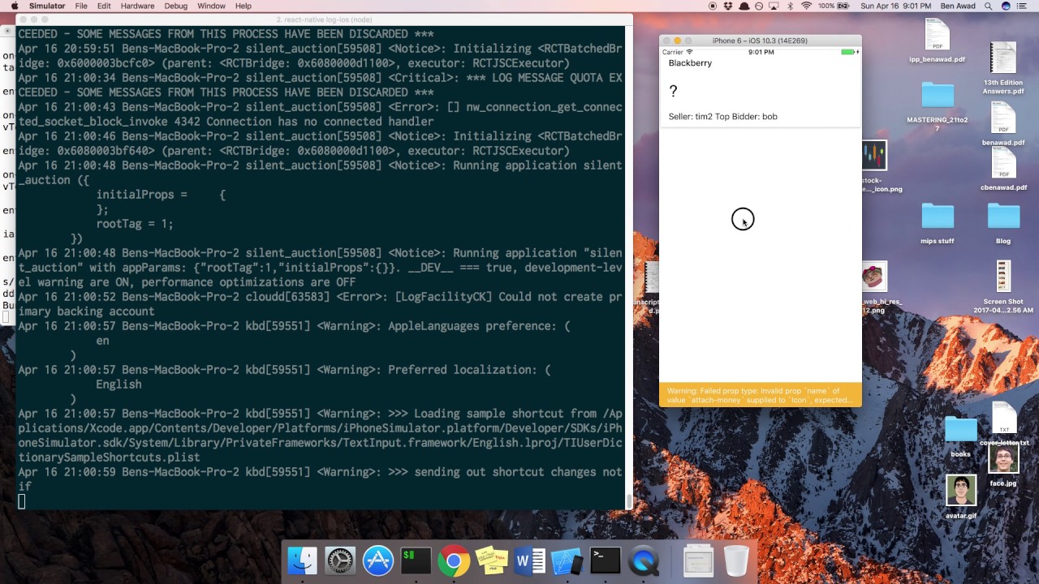The height and width of the screenshot is (584, 1039).
Task: Select cover_letter.txt on desktop
Action: click(x=1003, y=424)
